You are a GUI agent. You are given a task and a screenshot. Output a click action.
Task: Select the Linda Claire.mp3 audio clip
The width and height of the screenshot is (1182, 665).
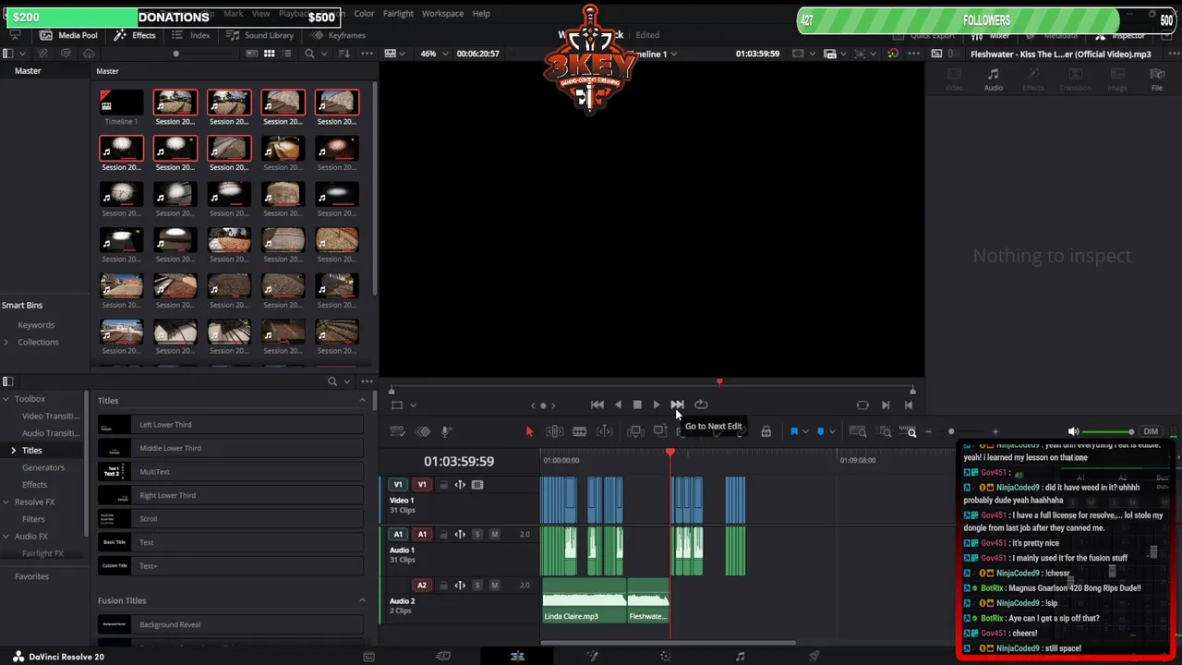click(585, 600)
